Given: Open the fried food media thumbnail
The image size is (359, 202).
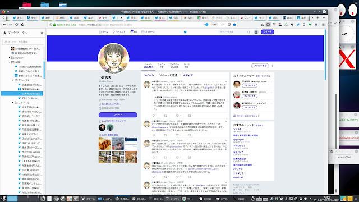Looking at the screenshot, I should (x=105, y=144).
